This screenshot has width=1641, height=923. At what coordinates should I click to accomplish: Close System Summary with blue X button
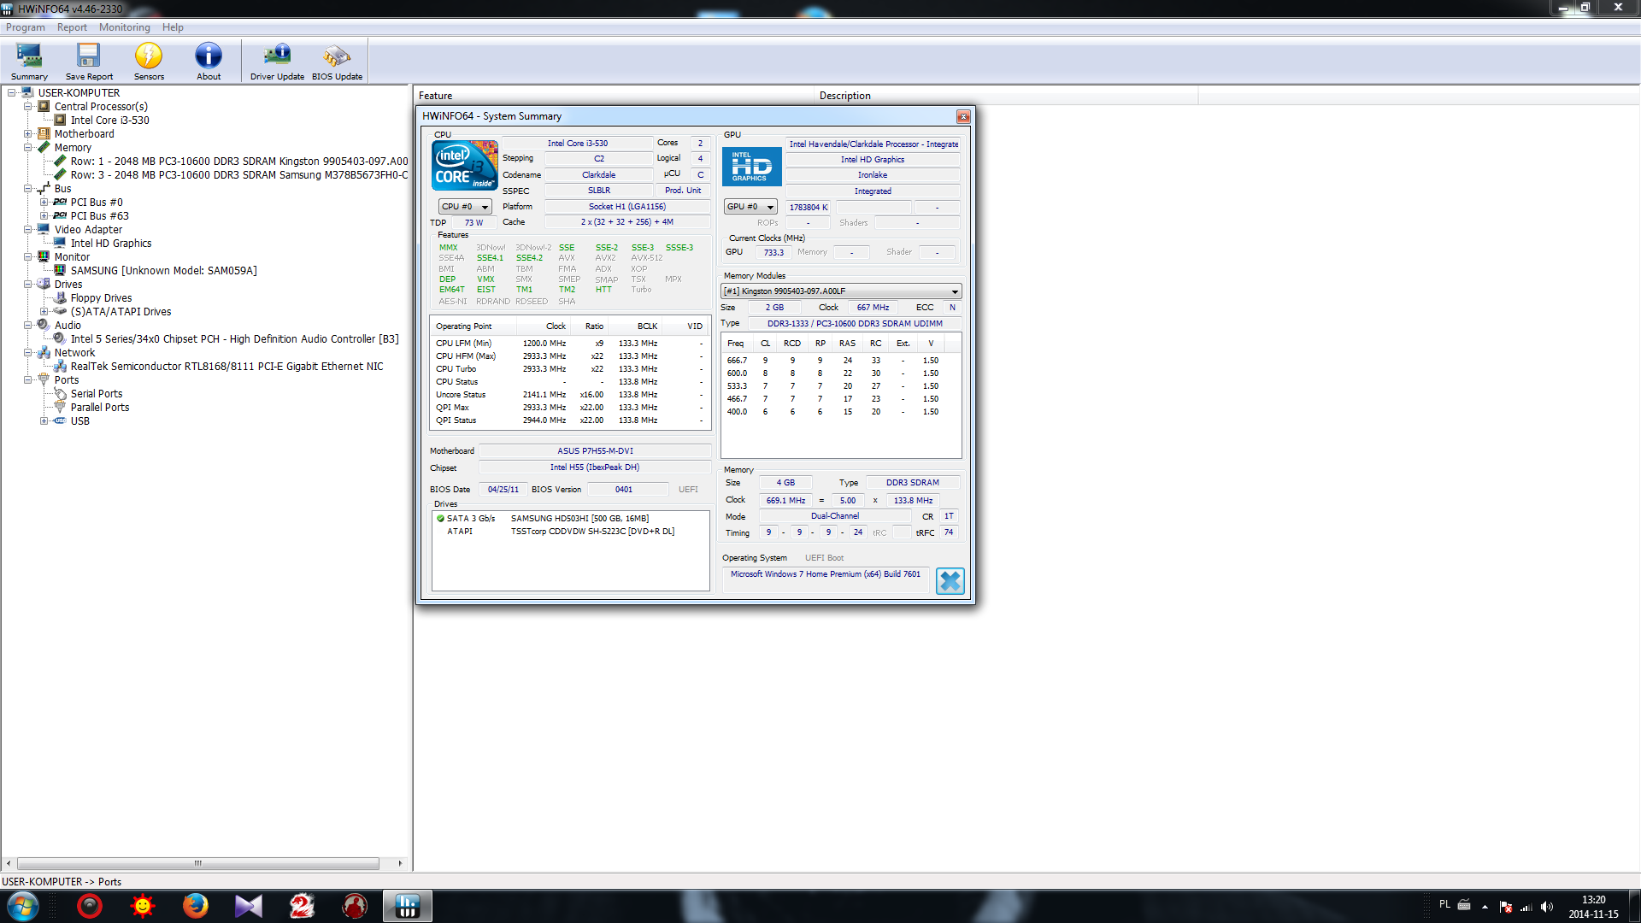pos(950,581)
